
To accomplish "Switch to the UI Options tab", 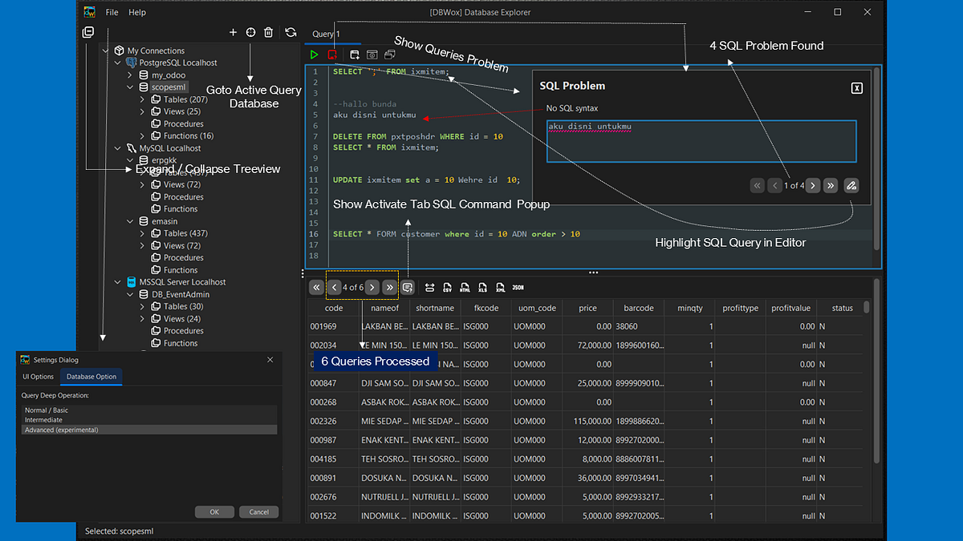I will click(x=38, y=377).
